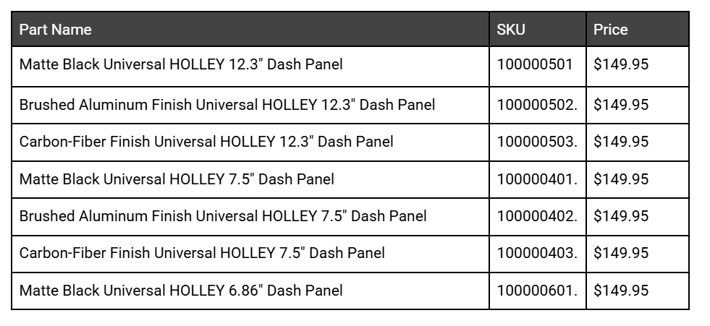Screen dimensions: 710x326
Task: Click SKU cell 100000501
Action: (535, 64)
